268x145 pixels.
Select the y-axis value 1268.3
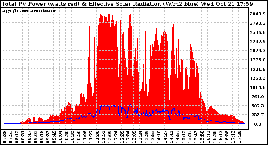(x=258, y=78)
